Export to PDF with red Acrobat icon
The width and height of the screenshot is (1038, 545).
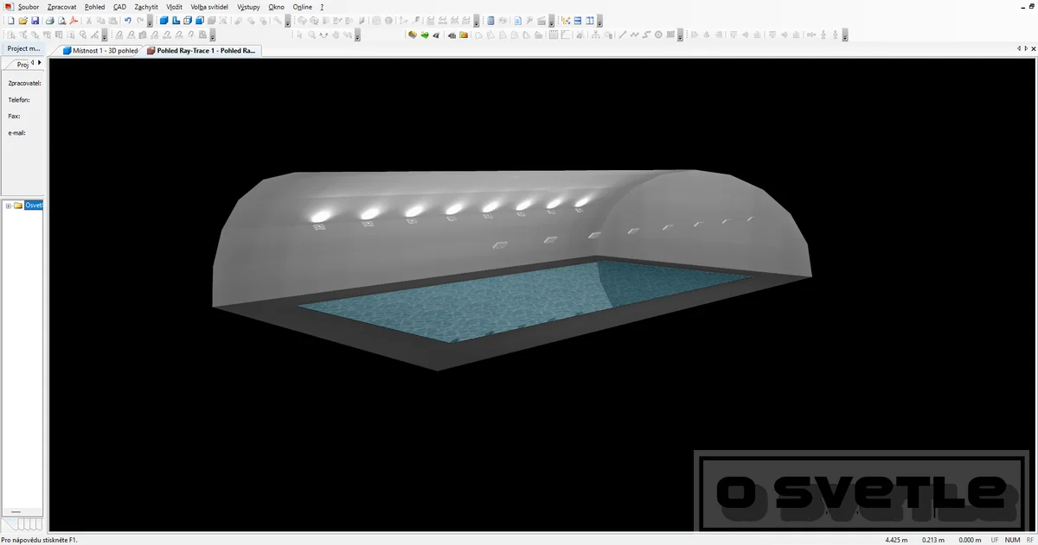(x=74, y=21)
